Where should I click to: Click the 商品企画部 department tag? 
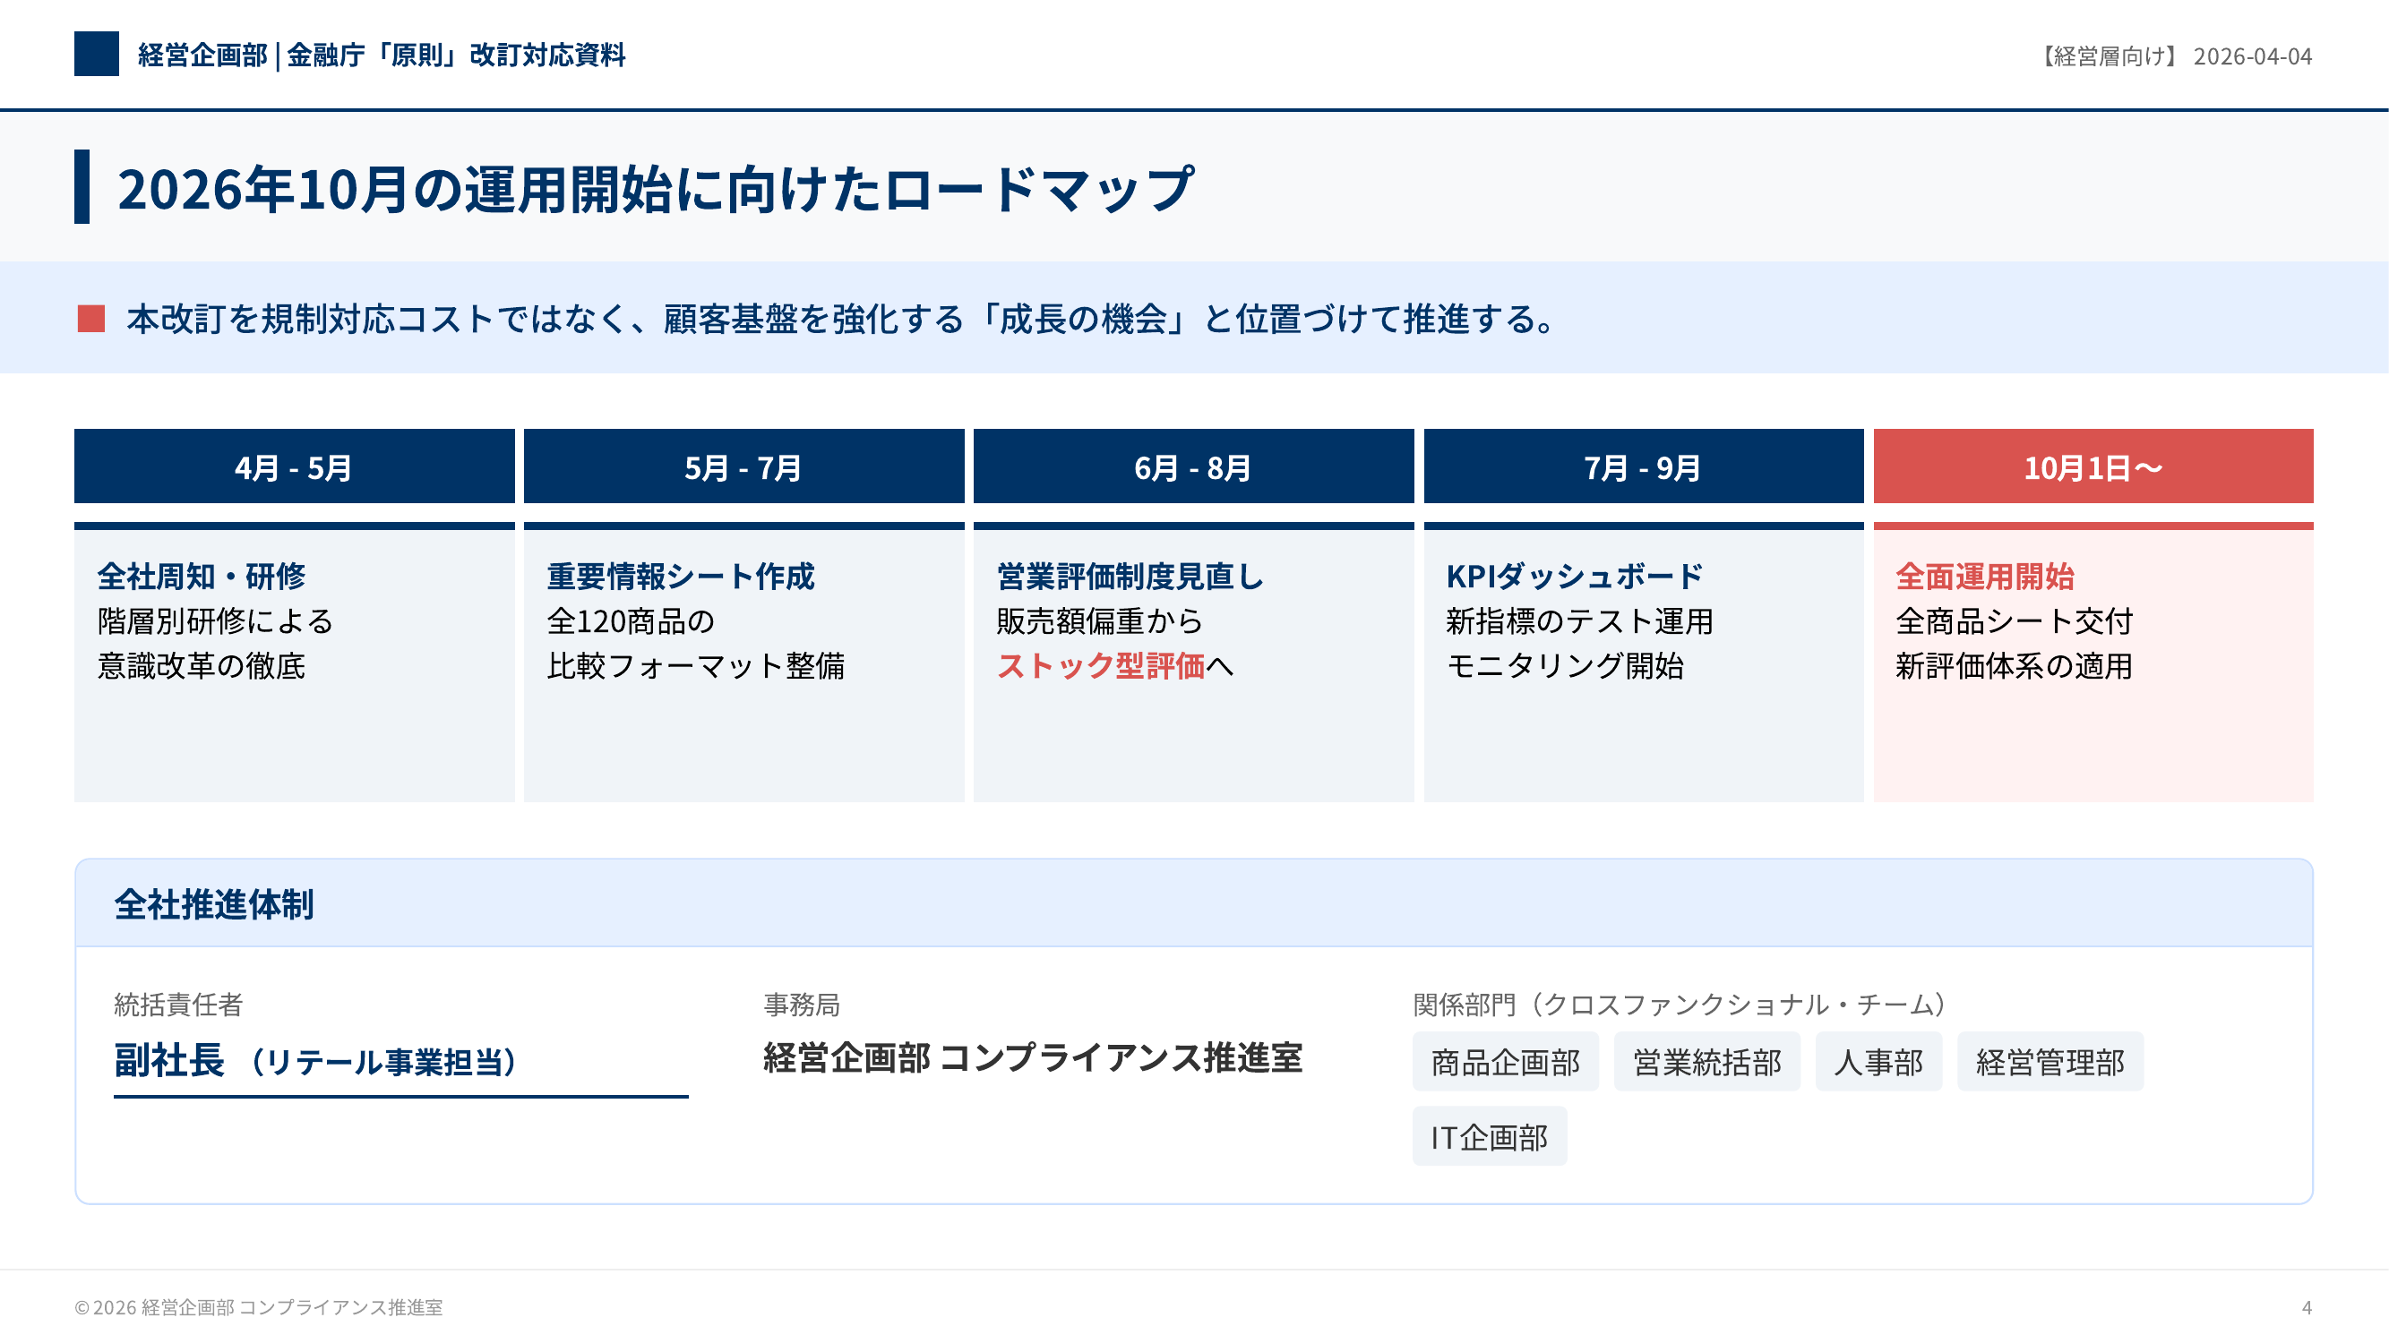[1504, 1062]
